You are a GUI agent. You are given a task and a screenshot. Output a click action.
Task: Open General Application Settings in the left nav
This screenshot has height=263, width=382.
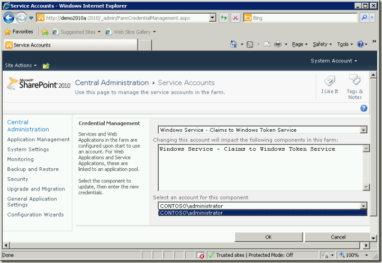[32, 202]
